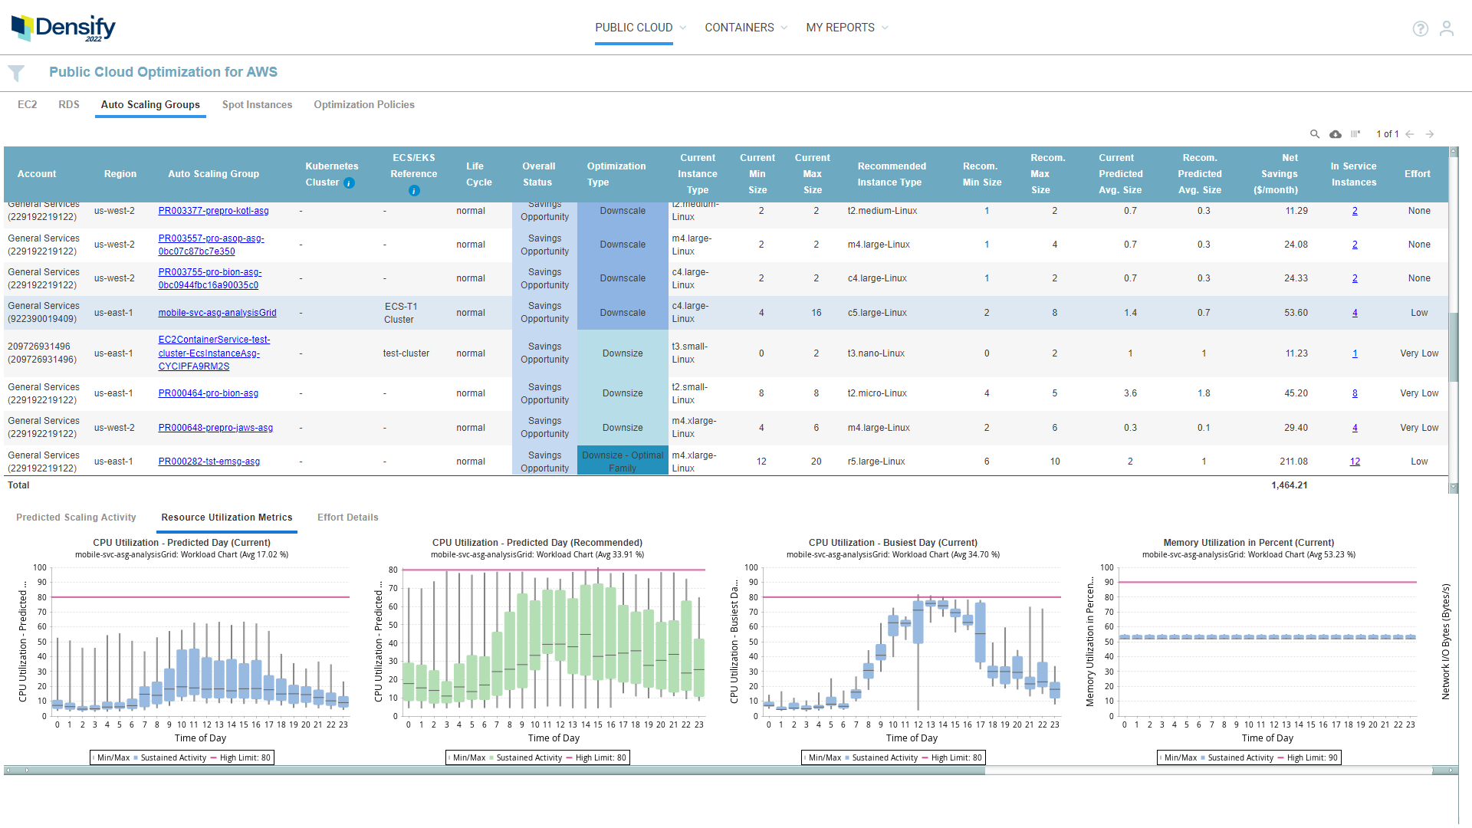Click recommended type r5.large-Linux
Screen dimensions: 1472x828
click(x=876, y=462)
